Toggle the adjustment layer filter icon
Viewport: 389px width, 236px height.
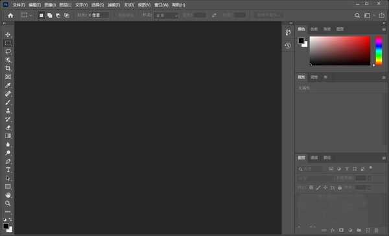(339, 169)
